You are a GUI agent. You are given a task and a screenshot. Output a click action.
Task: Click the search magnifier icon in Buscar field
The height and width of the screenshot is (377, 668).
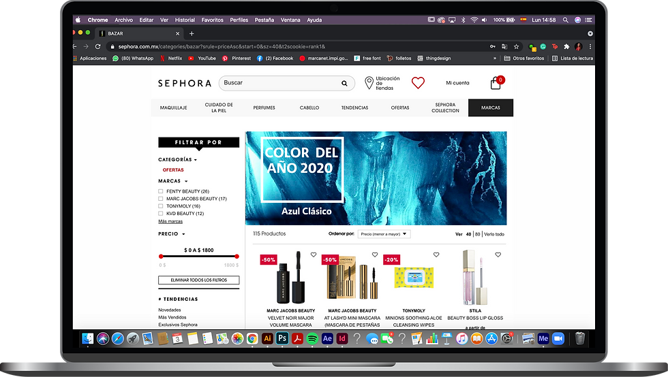click(x=344, y=84)
